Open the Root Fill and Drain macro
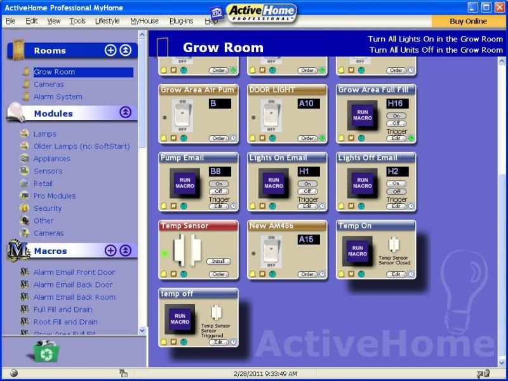508x381 pixels. pyautogui.click(x=65, y=322)
